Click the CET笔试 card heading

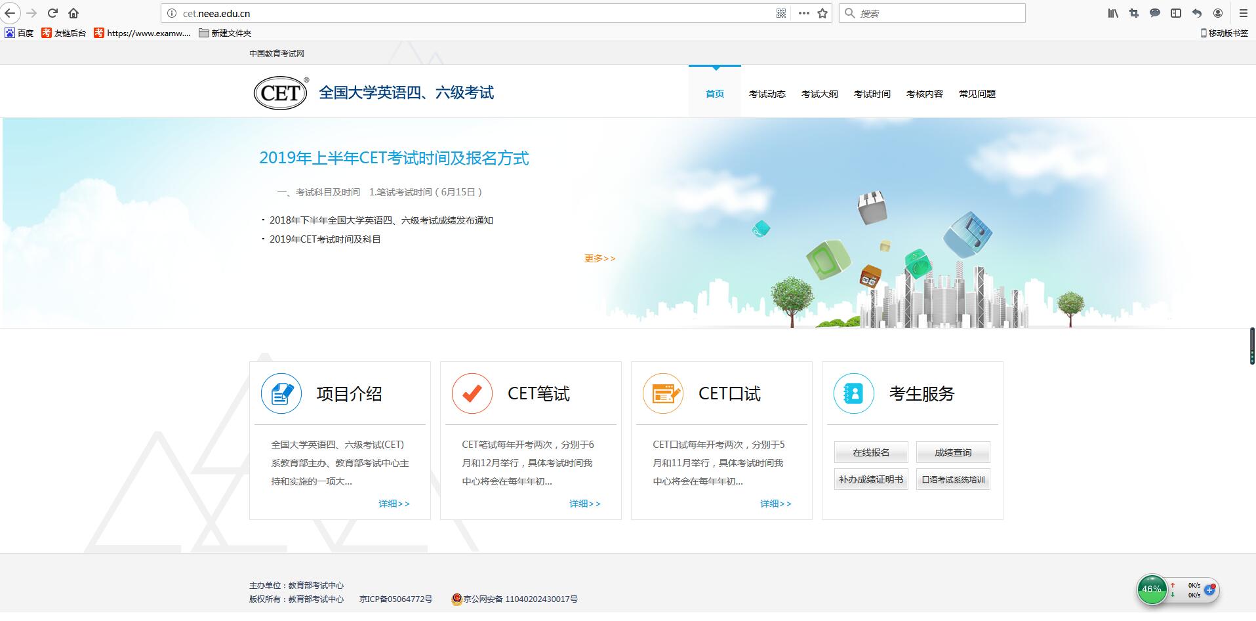click(538, 393)
